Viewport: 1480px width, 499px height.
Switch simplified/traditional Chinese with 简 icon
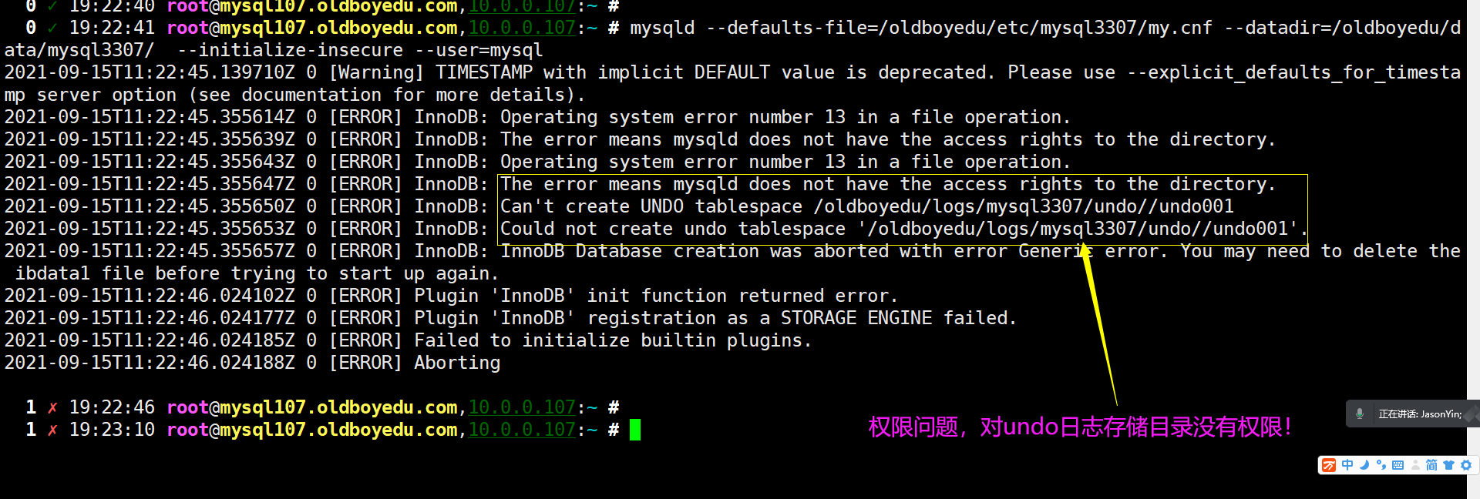tap(1431, 465)
